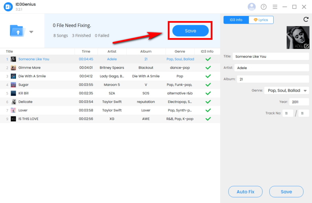The height and width of the screenshot is (203, 312).
Task: Click the highlighted Save button
Action: point(190,30)
